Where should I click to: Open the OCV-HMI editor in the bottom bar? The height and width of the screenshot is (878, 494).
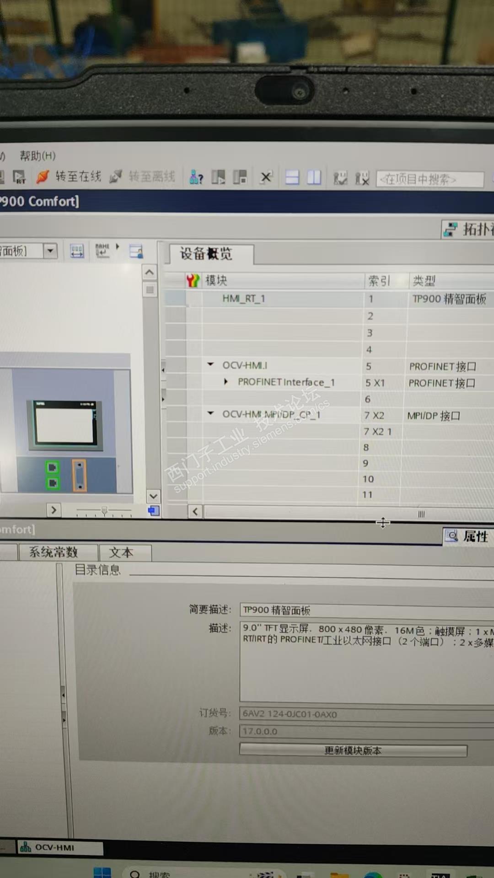point(59,847)
